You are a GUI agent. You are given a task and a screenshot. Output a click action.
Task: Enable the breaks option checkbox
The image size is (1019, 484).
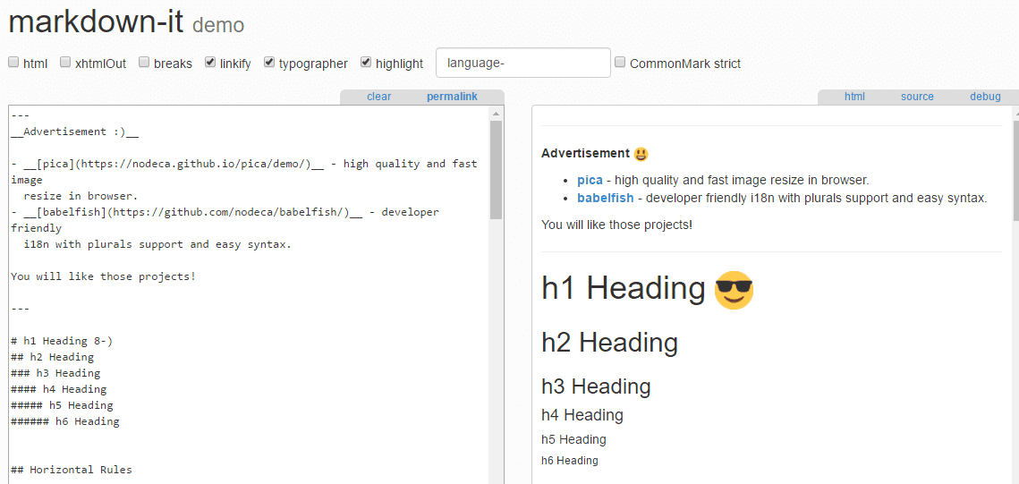pos(144,63)
